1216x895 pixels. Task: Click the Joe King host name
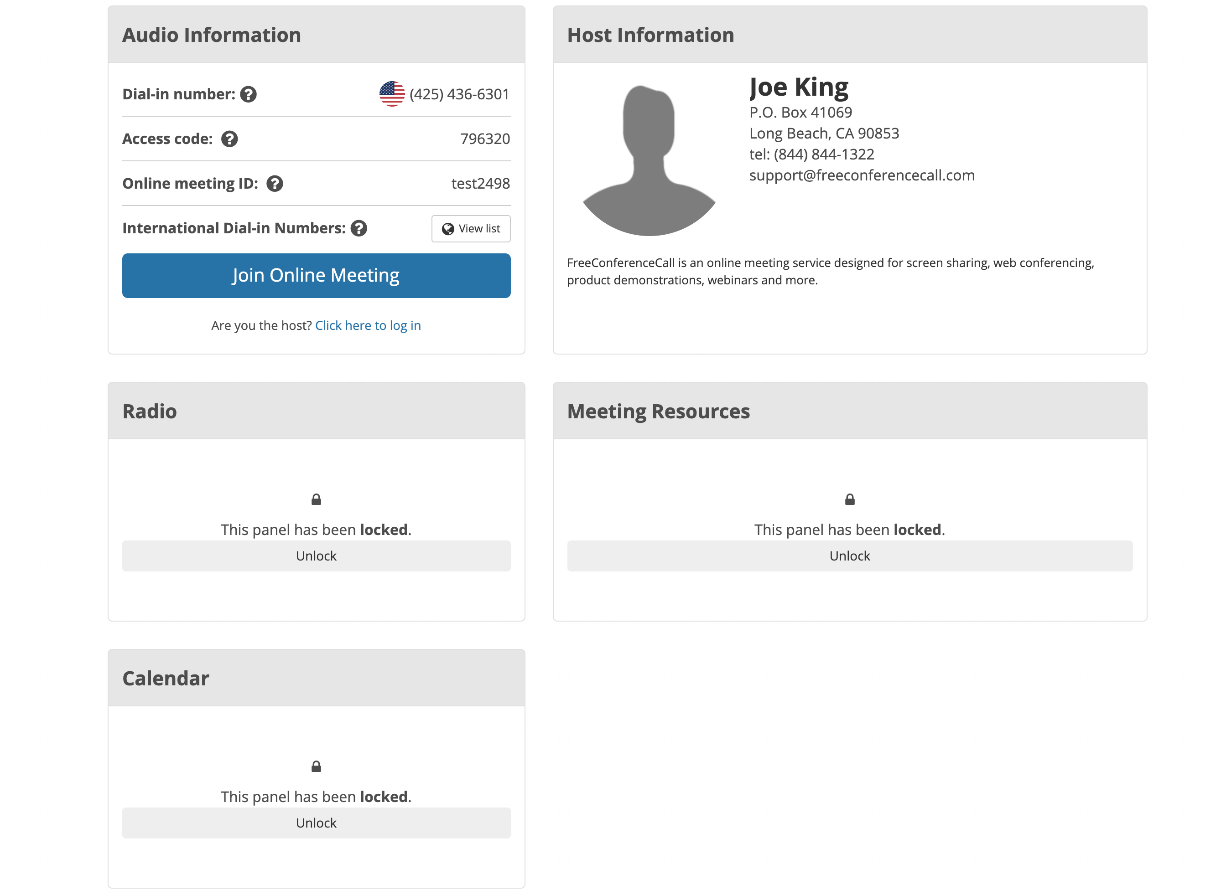point(799,87)
